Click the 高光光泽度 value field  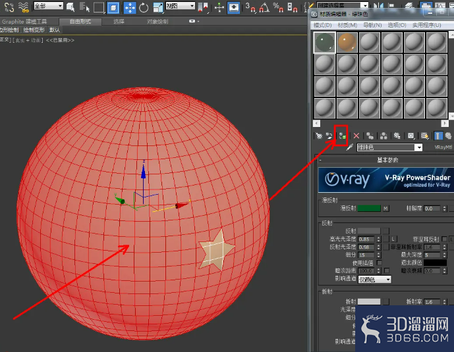(366, 239)
